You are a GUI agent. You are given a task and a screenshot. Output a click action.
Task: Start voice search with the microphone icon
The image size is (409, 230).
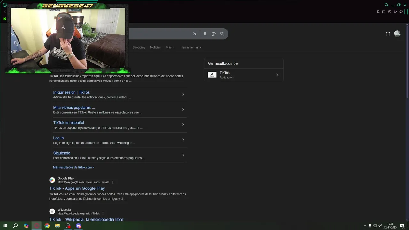pos(205,34)
